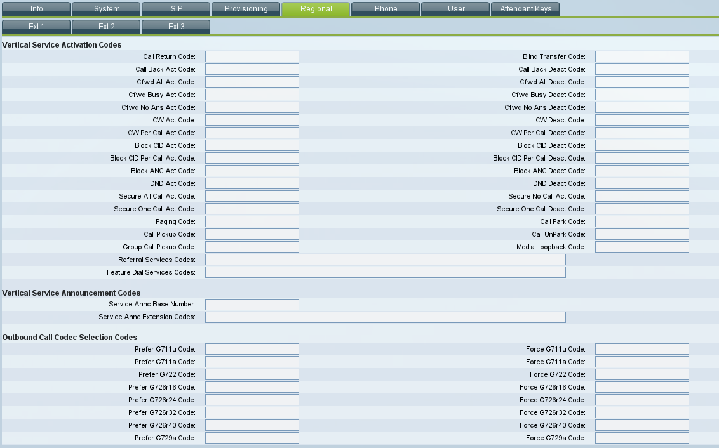Select the DND Act Code input box
Image resolution: width=719 pixels, height=448 pixels.
click(252, 183)
